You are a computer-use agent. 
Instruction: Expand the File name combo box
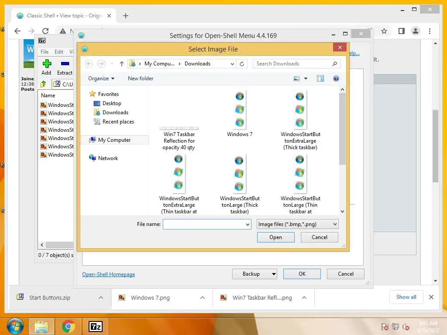(248, 224)
